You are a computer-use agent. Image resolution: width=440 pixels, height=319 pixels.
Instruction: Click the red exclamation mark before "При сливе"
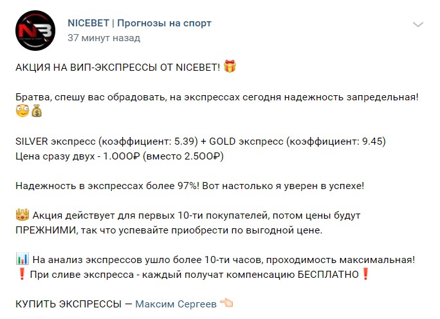pyautogui.click(x=21, y=275)
